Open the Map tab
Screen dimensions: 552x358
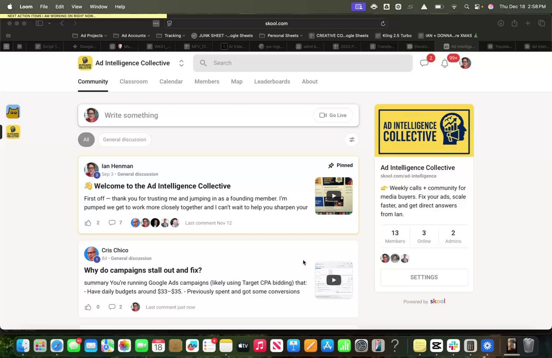coord(237,81)
